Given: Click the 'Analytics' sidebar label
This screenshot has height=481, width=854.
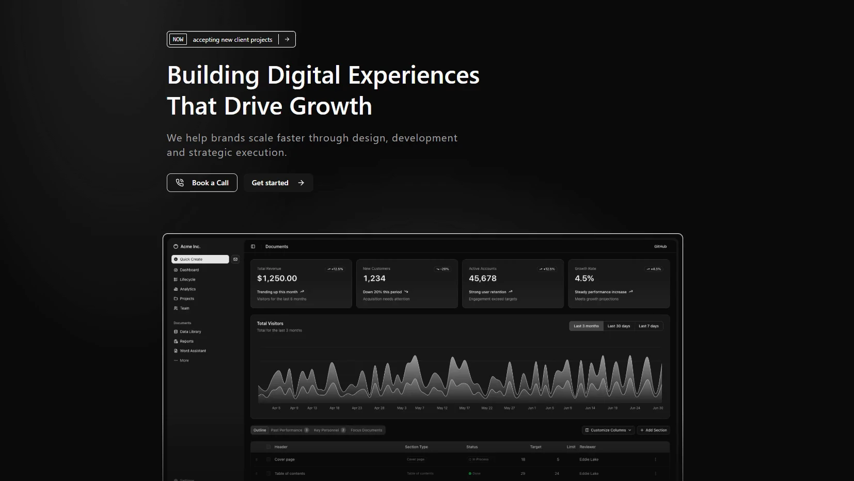Looking at the screenshot, I should coord(188,289).
